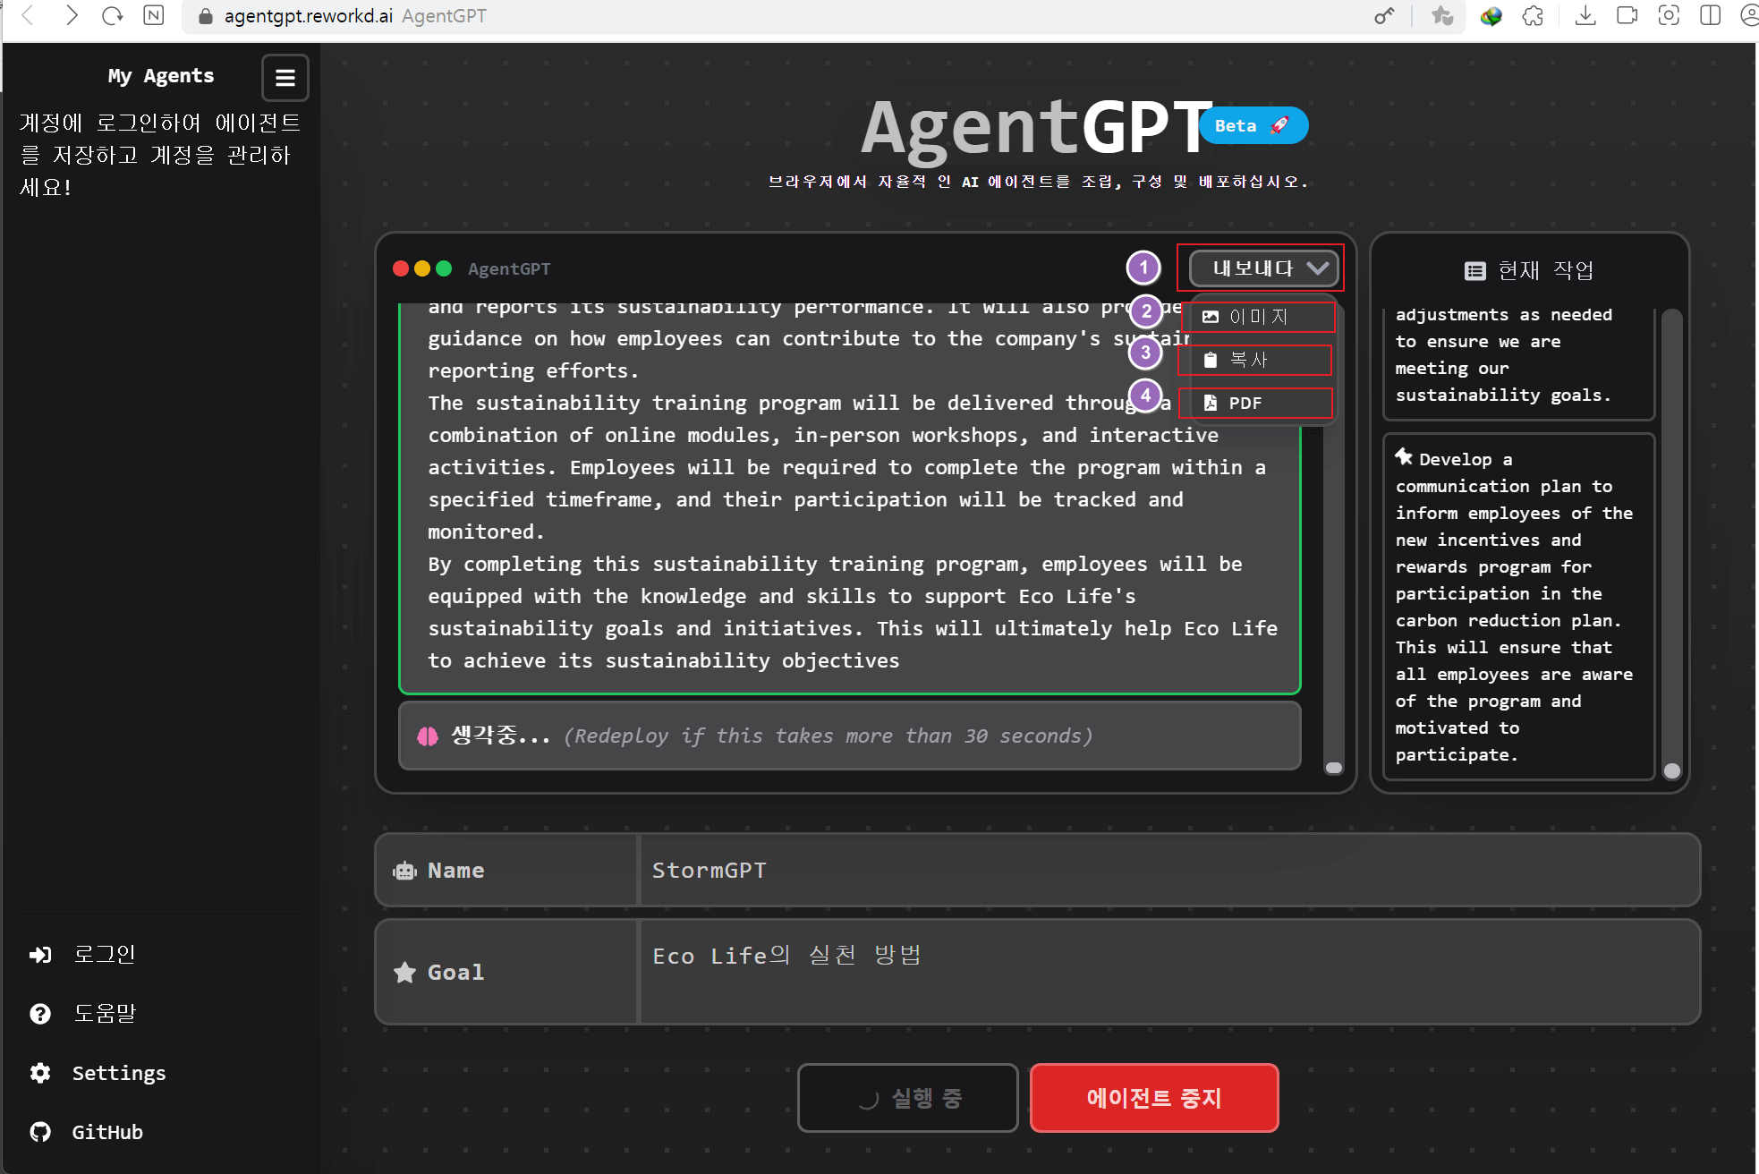
Task: Open the browser extensions puzzle icon
Action: 1533,16
